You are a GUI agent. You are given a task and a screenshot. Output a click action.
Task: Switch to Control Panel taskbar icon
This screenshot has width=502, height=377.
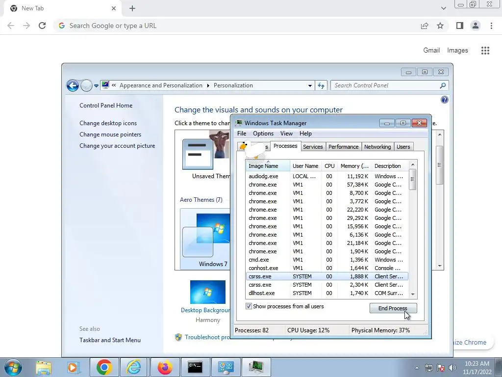pos(226,367)
